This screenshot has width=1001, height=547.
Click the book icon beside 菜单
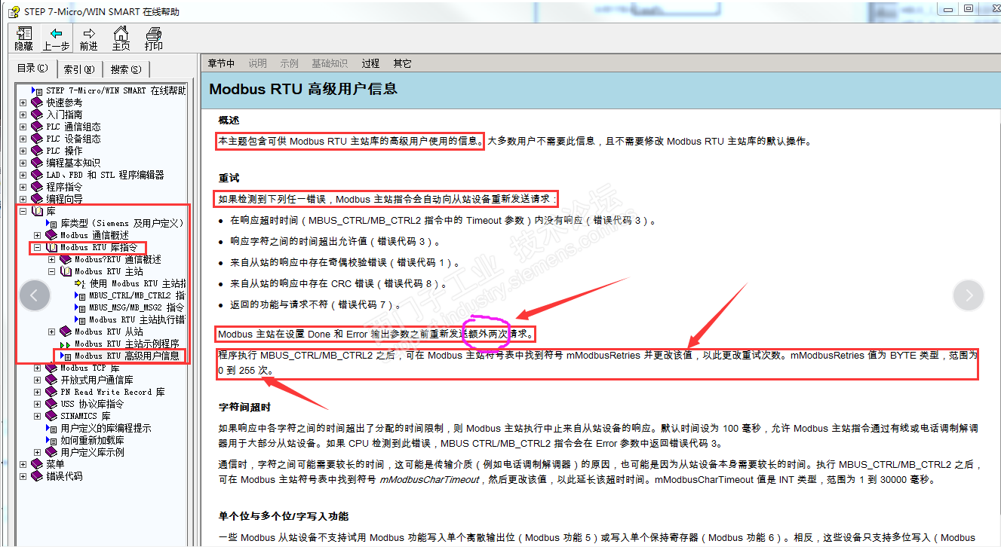(37, 464)
